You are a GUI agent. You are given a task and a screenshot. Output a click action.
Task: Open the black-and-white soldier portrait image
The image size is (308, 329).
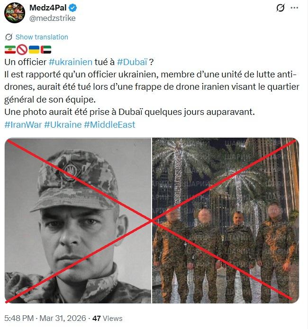pyautogui.click(x=78, y=220)
